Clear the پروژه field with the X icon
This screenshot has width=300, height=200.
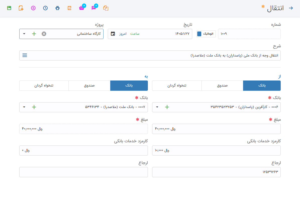tap(44, 34)
